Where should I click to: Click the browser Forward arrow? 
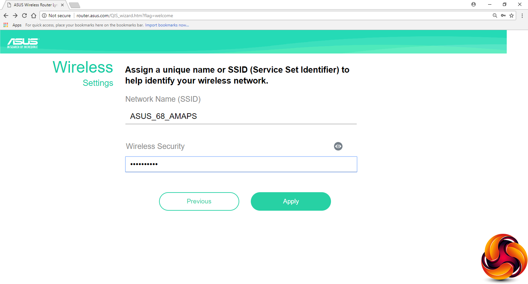tap(15, 16)
